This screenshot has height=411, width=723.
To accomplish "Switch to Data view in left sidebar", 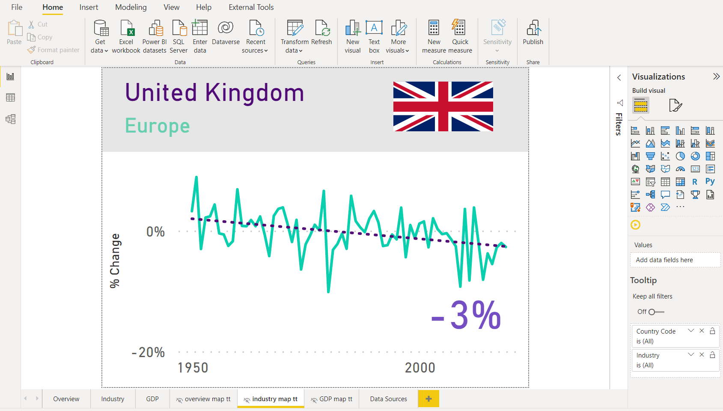I will 10,98.
